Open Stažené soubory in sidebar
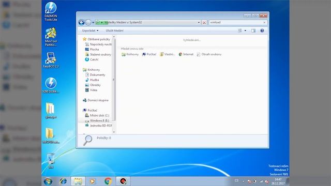This screenshot has width=331, height=186. coord(98,54)
